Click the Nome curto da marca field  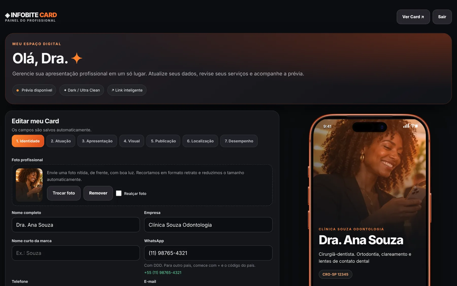(76, 253)
